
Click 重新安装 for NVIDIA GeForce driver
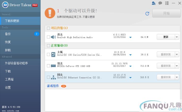pyautogui.click(x=166, y=66)
